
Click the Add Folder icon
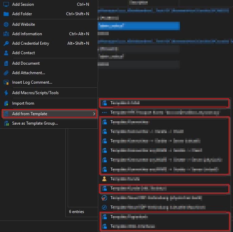tap(6, 14)
